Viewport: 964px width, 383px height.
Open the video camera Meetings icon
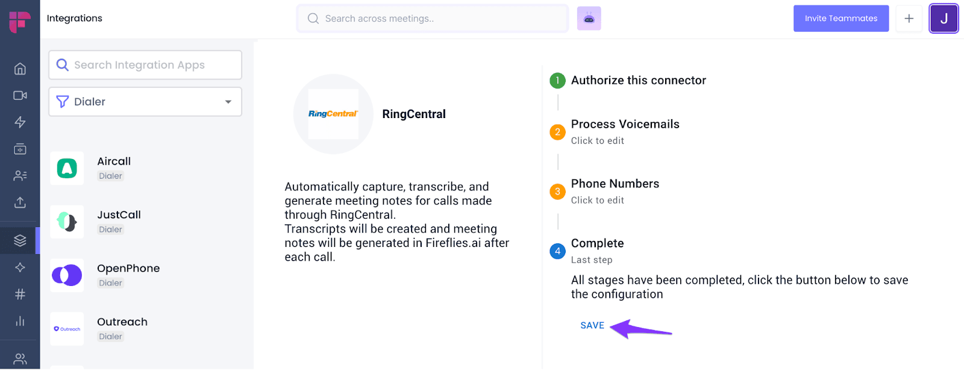point(20,95)
